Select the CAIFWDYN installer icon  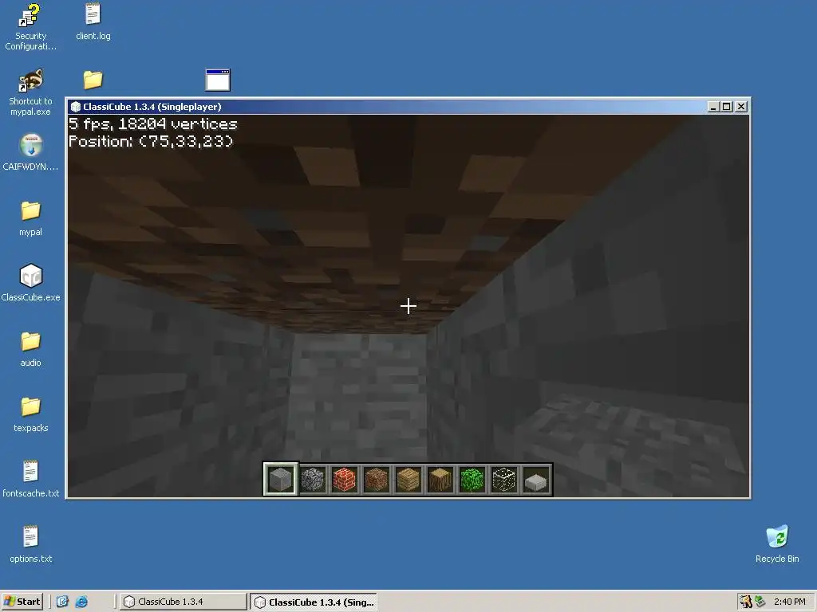click(31, 152)
